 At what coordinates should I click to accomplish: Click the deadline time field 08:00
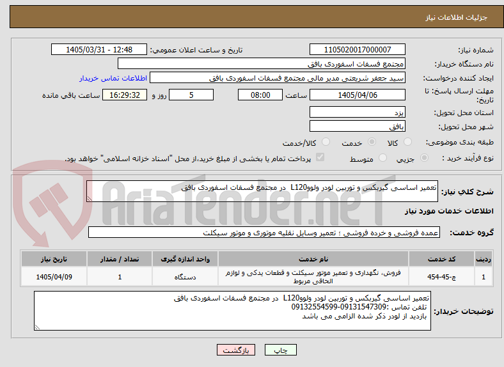[x=260, y=95]
